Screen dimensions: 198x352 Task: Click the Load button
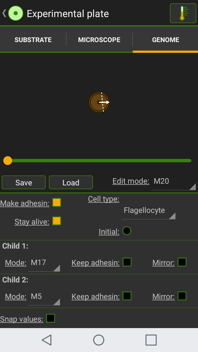point(71,183)
